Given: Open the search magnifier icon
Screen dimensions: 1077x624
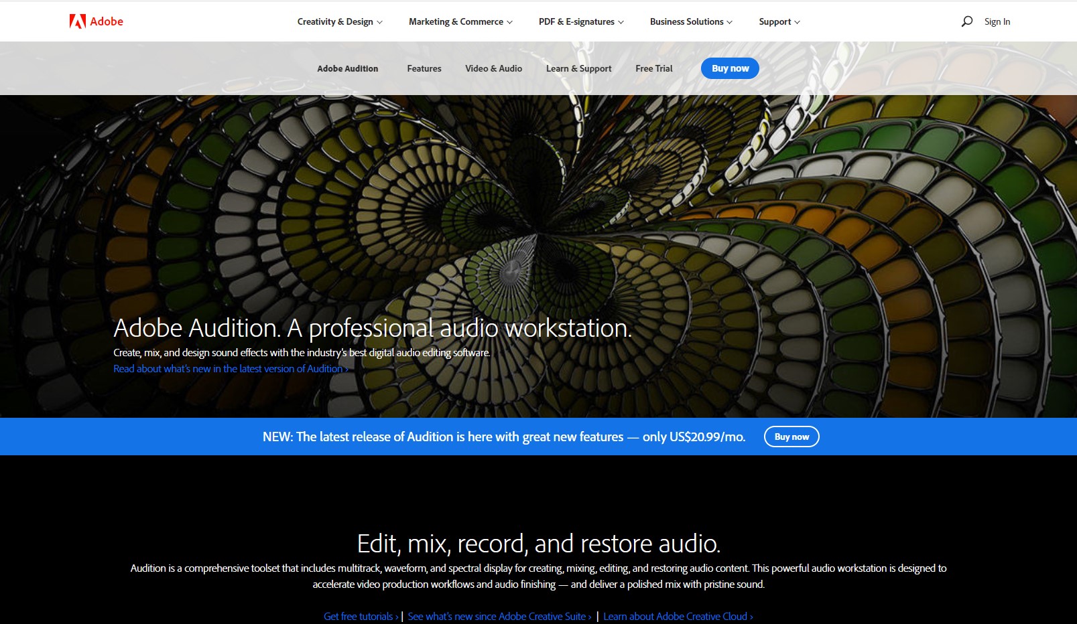Looking at the screenshot, I should click(966, 21).
